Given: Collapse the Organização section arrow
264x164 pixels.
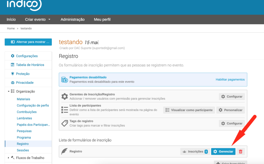Looking at the screenshot, I should pos(9,91).
